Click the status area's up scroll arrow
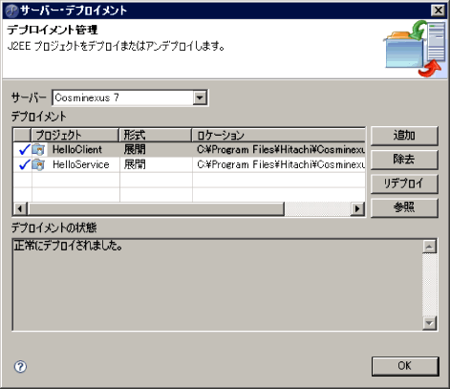450x389 pixels. pyautogui.click(x=429, y=247)
